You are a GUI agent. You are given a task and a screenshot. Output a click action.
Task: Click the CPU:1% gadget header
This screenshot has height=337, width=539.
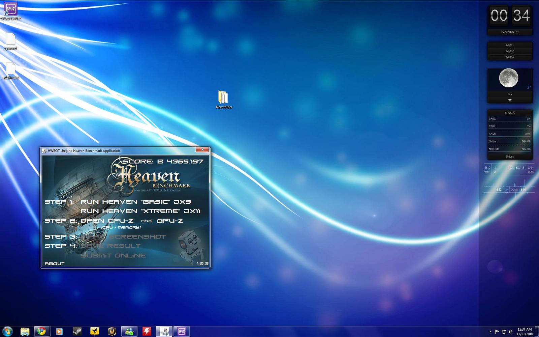(510, 113)
